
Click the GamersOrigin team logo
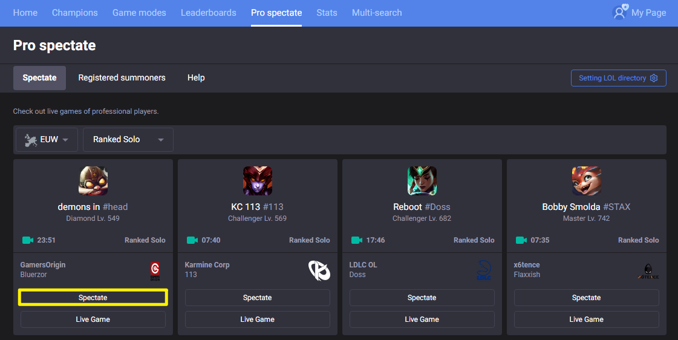coord(155,271)
